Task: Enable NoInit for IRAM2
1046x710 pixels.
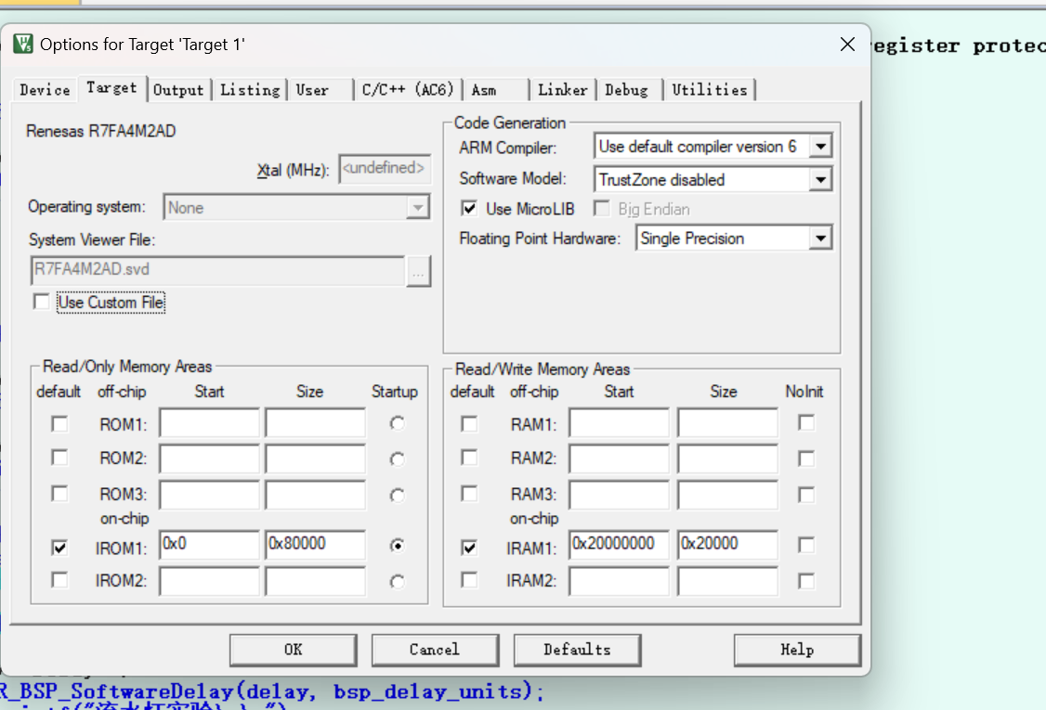Action: (805, 581)
